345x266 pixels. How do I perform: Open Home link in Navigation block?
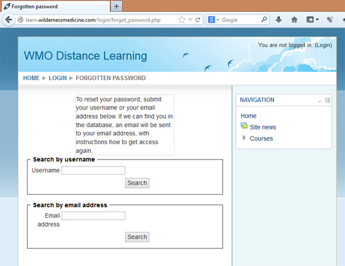(x=248, y=116)
